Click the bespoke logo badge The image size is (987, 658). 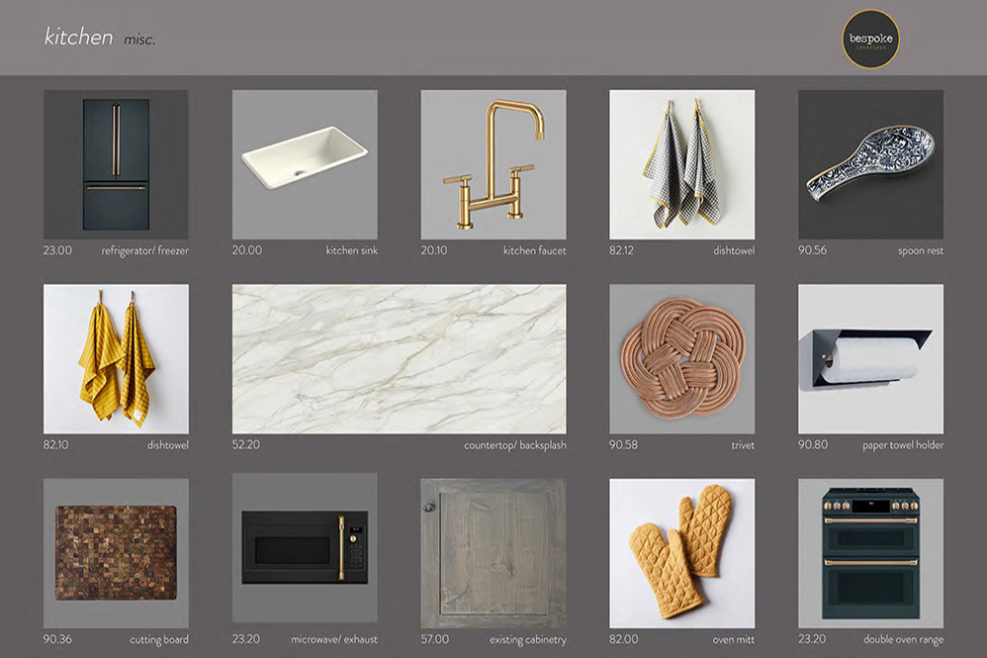(871, 39)
